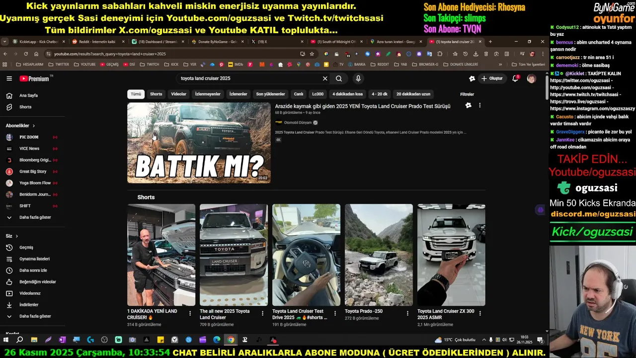The height and width of the screenshot is (358, 636).
Task: Open the tab search dropdown arrow
Action: point(4,42)
